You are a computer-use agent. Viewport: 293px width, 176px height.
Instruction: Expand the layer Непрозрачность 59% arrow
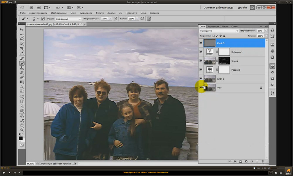(266, 30)
